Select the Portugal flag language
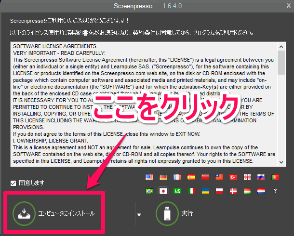 click(275, 177)
